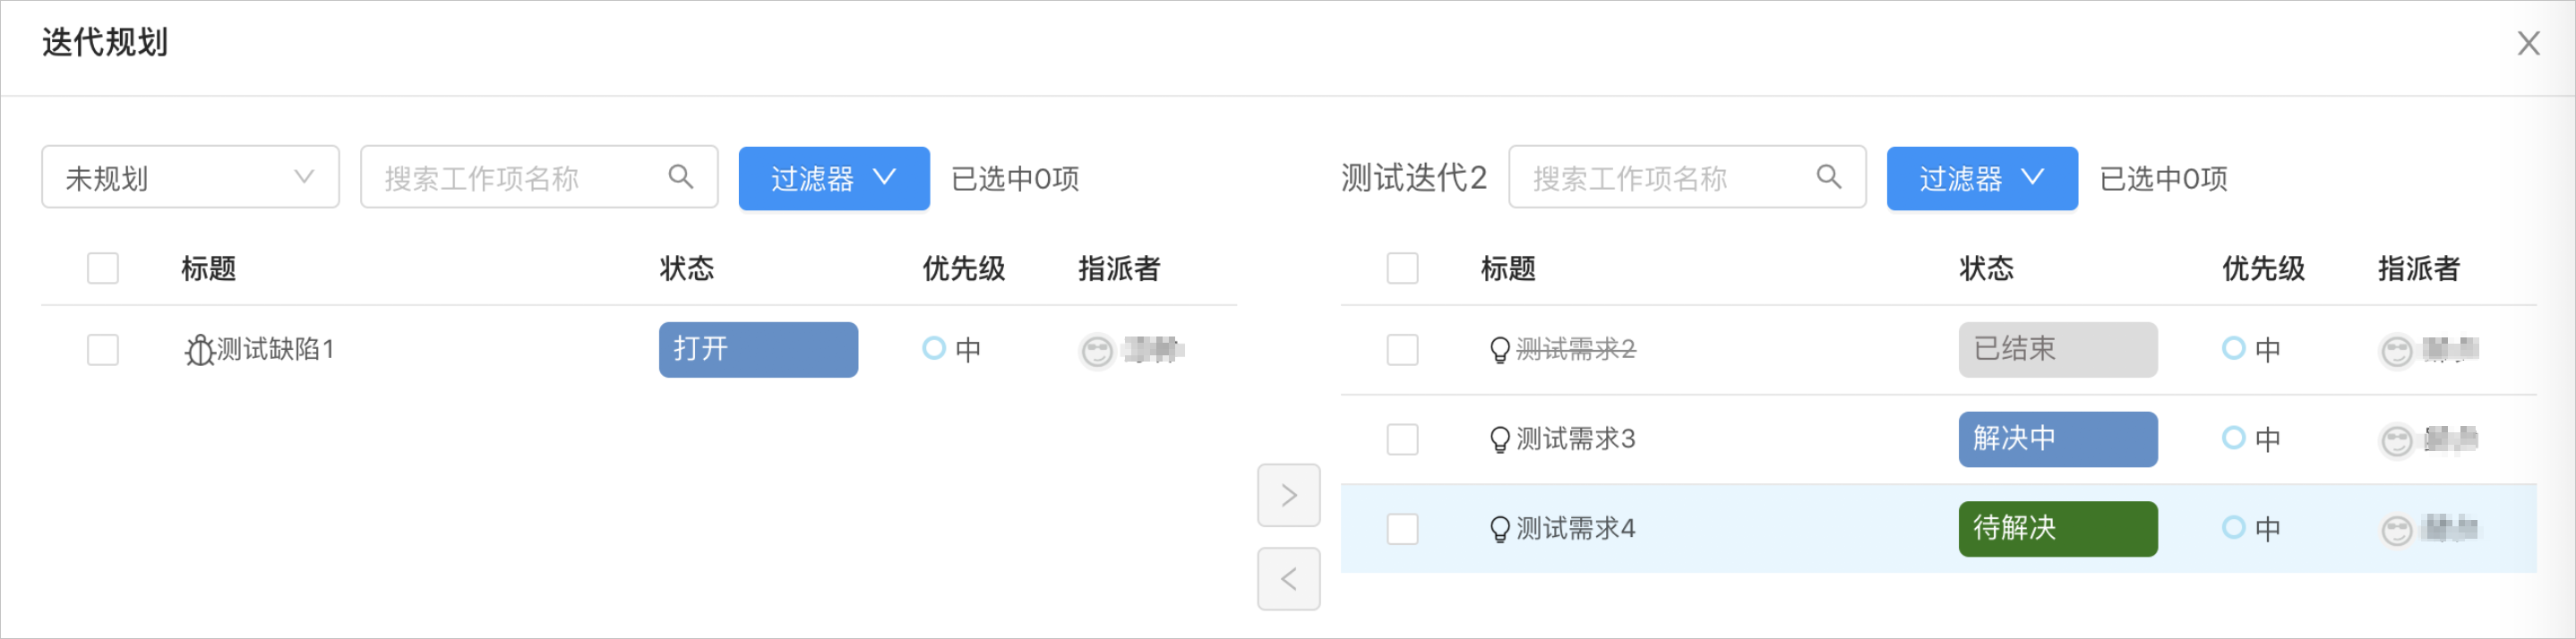Check the box for 测试需求4

click(1402, 529)
